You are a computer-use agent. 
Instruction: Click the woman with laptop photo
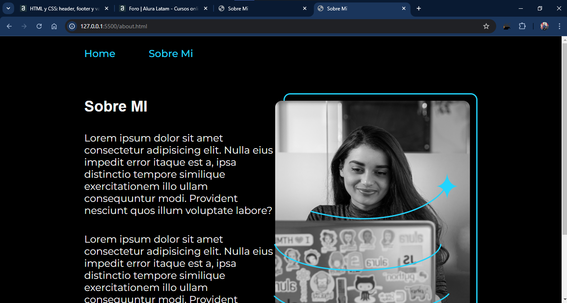pyautogui.click(x=373, y=202)
